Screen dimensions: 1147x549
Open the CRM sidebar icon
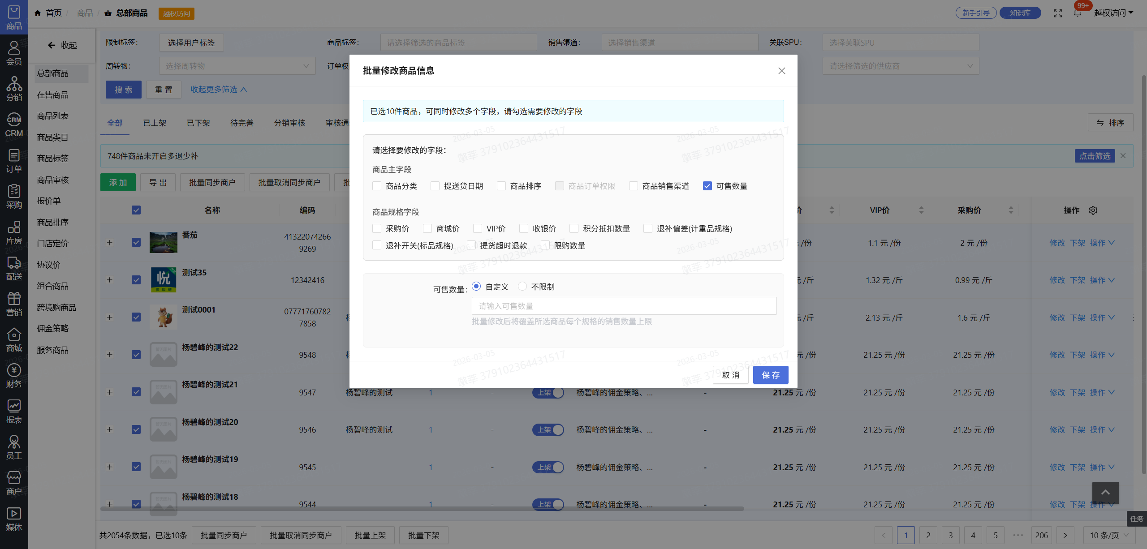coord(14,125)
